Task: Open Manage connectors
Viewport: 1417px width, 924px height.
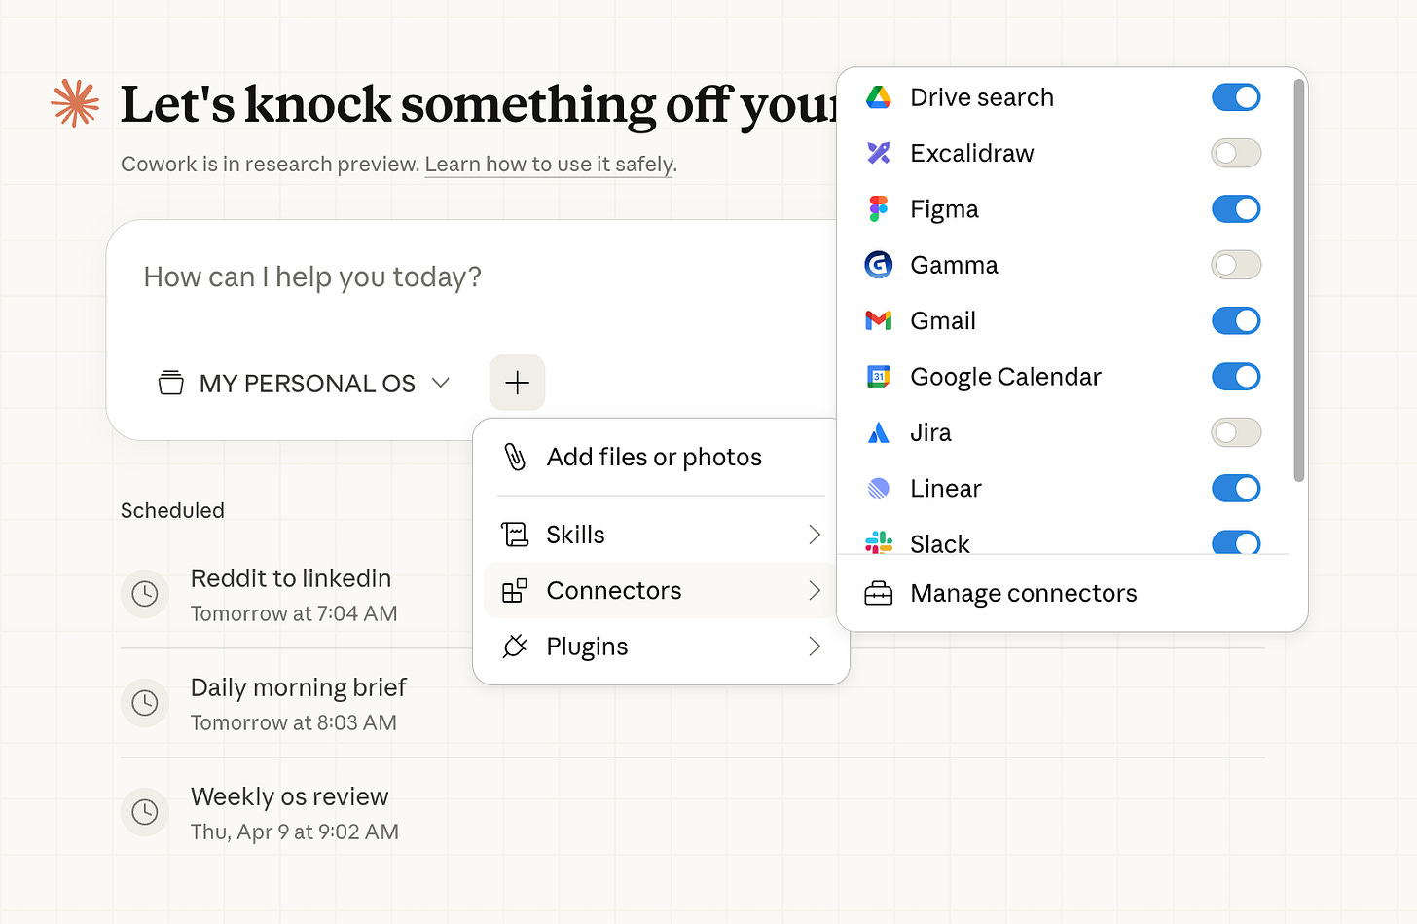Action: tap(1071, 593)
